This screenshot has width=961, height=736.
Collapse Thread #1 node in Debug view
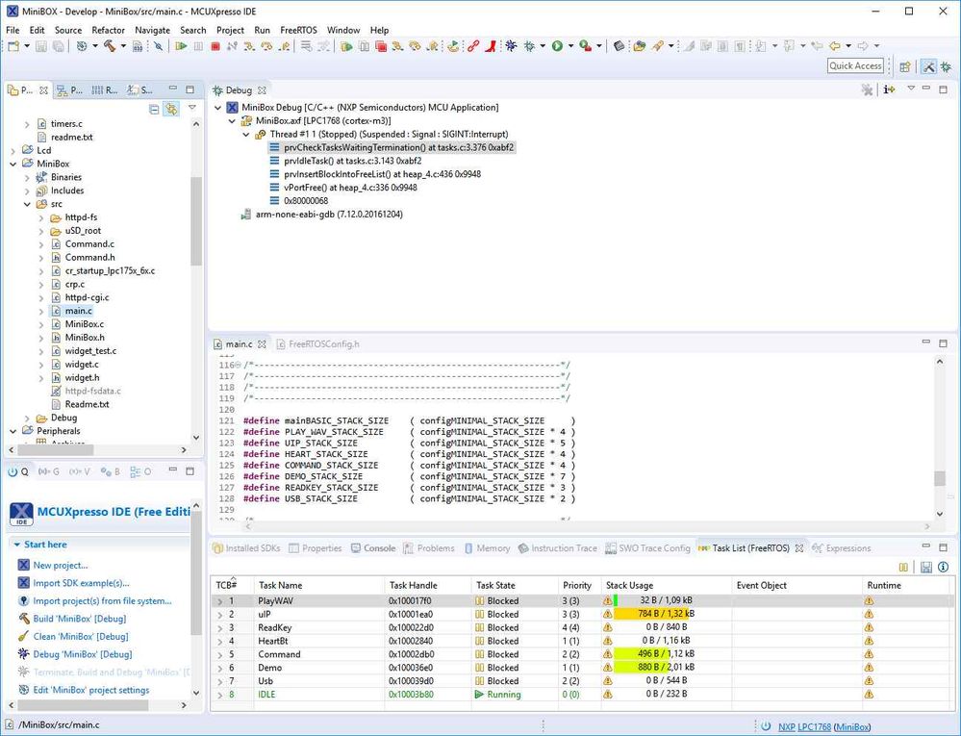[x=245, y=134]
